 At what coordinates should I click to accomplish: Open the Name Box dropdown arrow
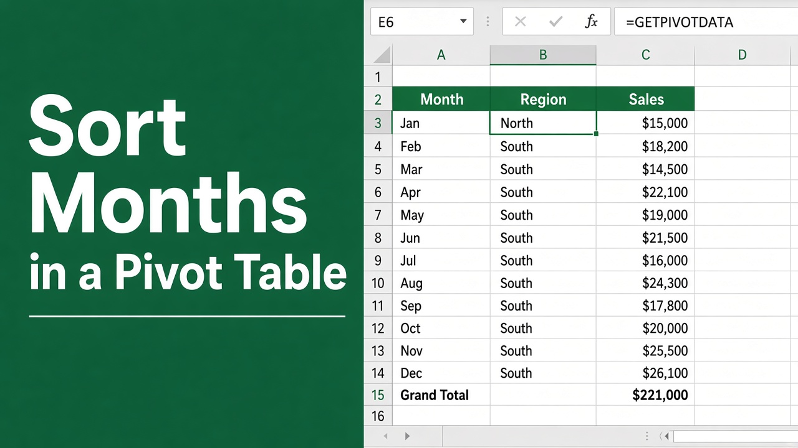coord(463,22)
